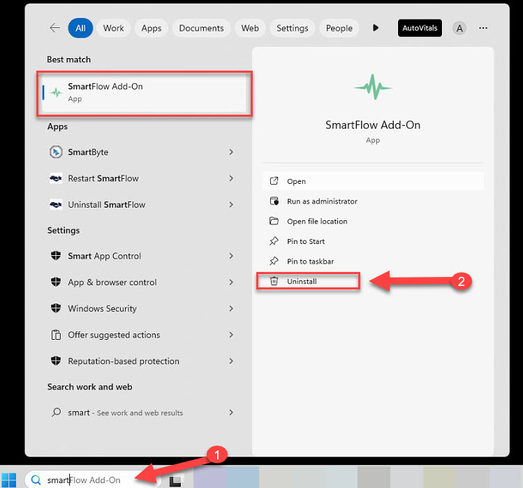This screenshot has width=523, height=488.
Task: Expand the Reputation-based protection chevron
Action: [x=231, y=361]
